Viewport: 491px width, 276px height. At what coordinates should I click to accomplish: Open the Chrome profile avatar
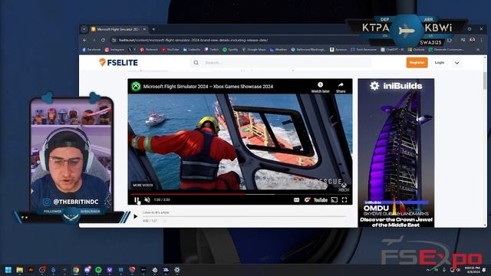click(473, 40)
